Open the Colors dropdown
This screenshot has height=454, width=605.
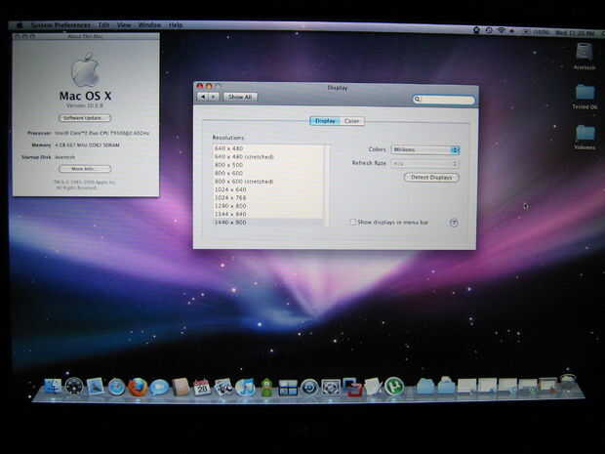(424, 149)
